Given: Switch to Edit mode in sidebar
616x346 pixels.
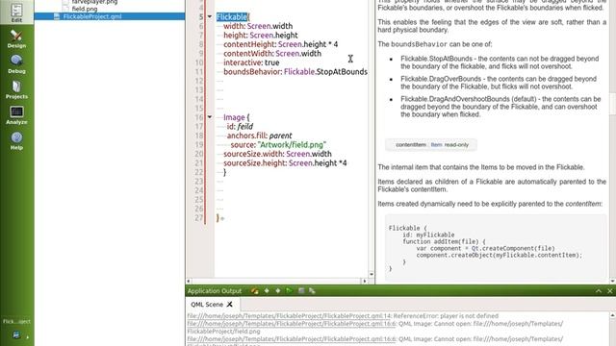Looking at the screenshot, I should (16, 12).
